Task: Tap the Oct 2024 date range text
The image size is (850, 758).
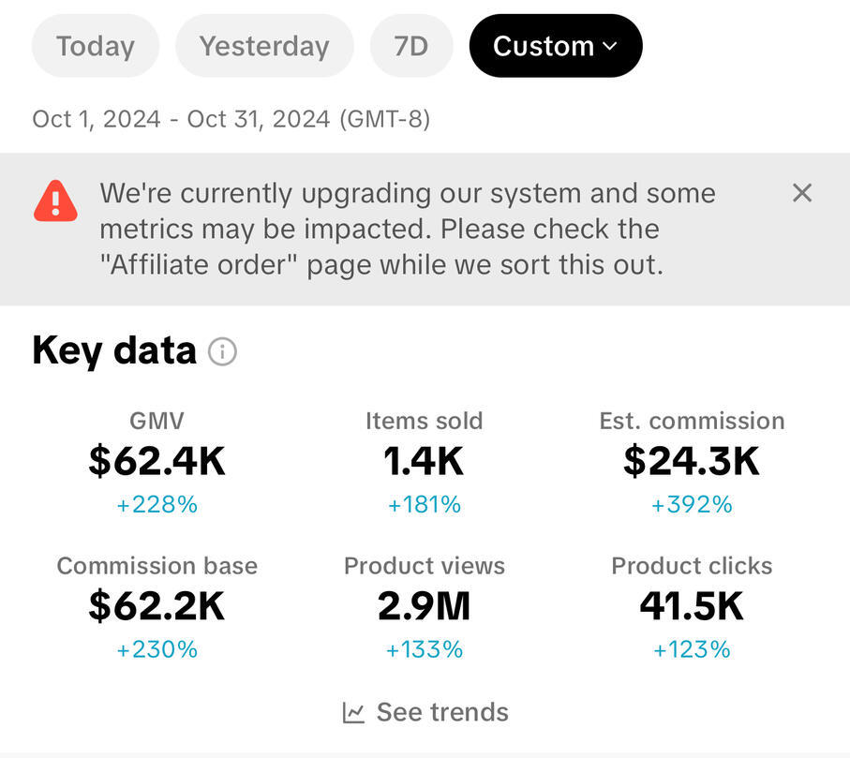Action: coord(231,119)
